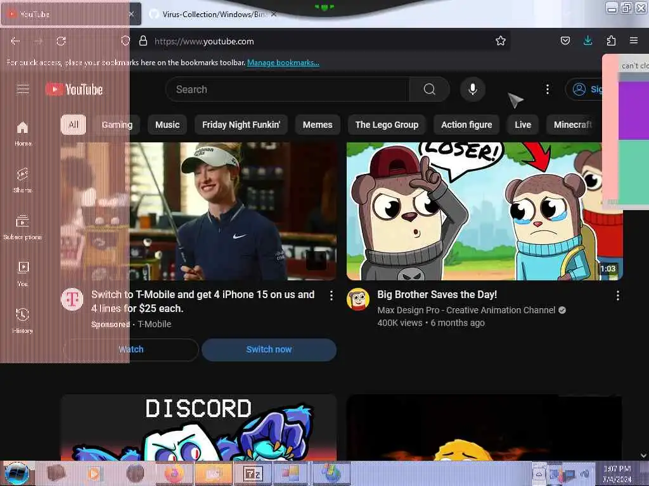Open History in the YouTube sidebar
649x486 pixels.
tap(23, 321)
